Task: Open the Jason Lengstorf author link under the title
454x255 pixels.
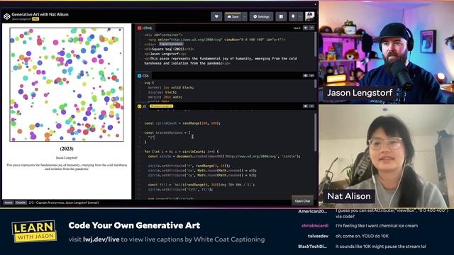Action: [21, 19]
